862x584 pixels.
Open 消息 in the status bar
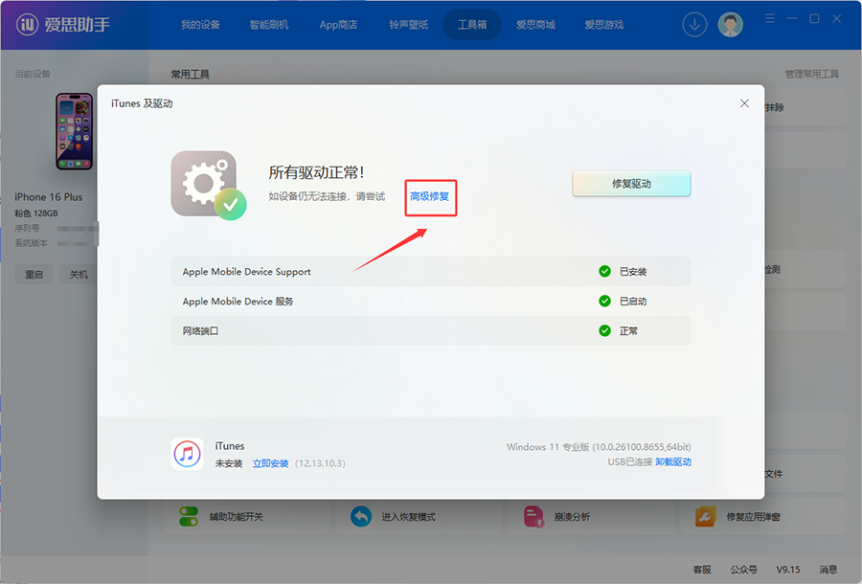[828, 570]
